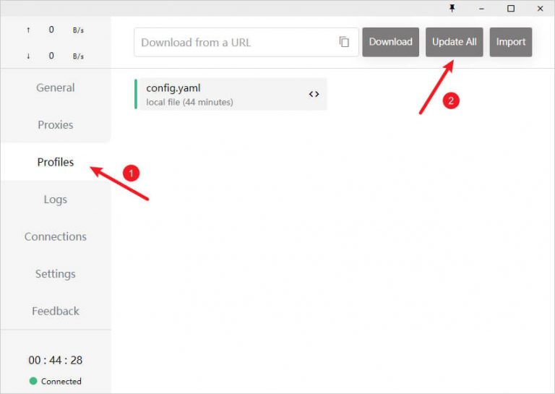Minimize the application window
The height and width of the screenshot is (394, 555).
click(x=482, y=8)
